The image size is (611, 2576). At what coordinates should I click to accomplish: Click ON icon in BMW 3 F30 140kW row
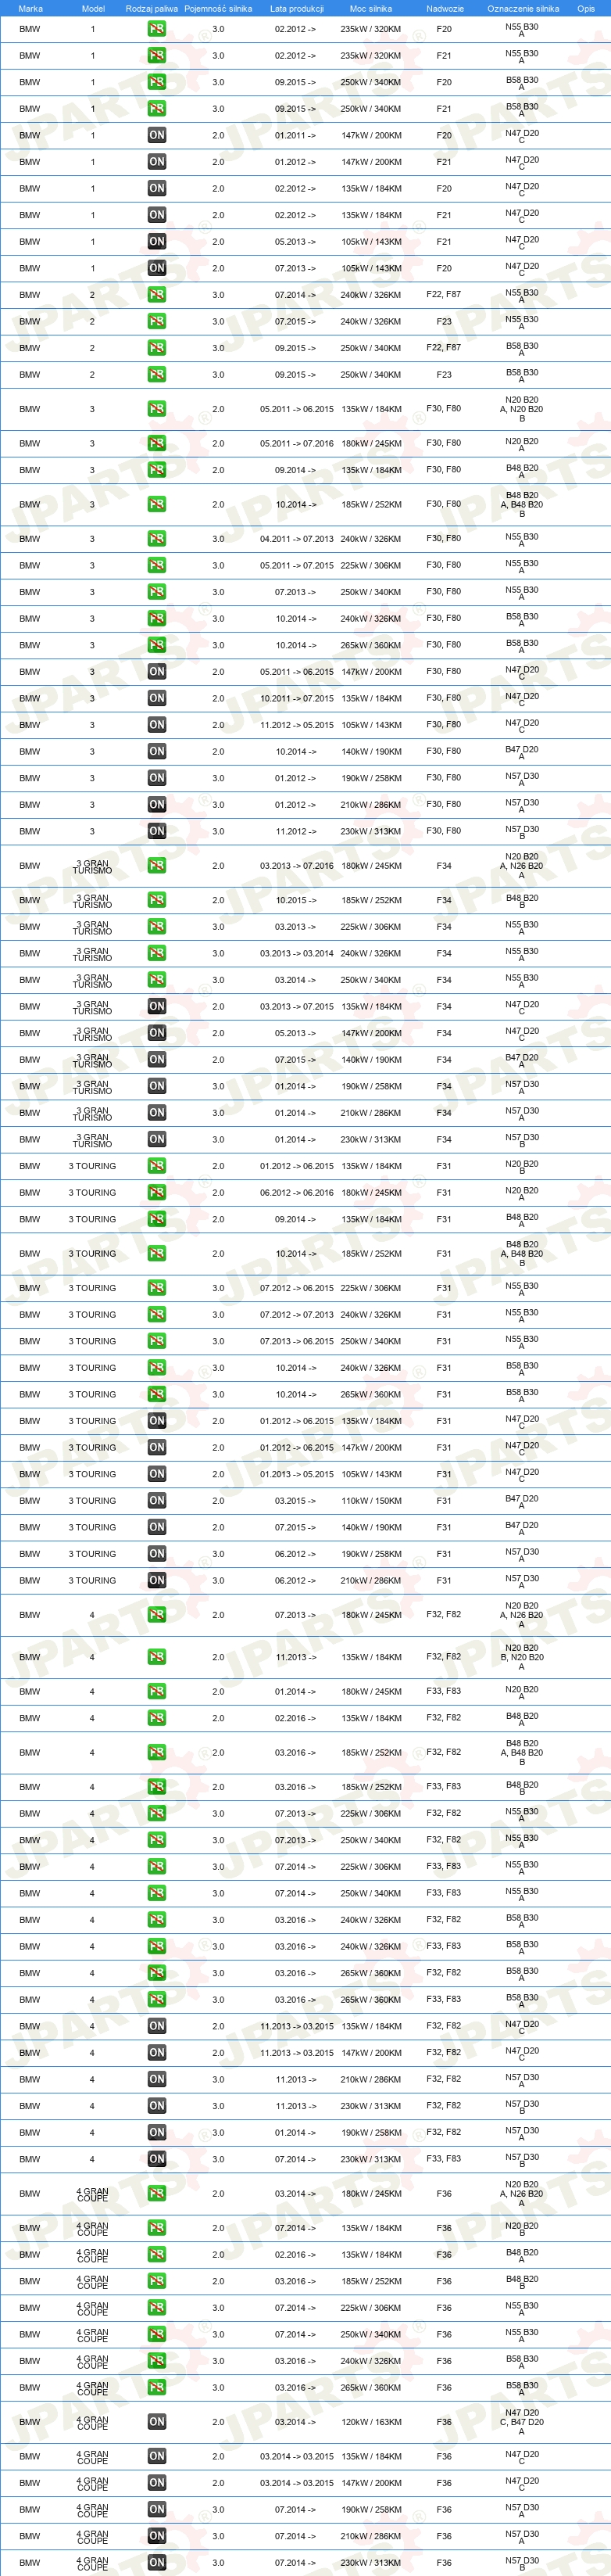(157, 752)
